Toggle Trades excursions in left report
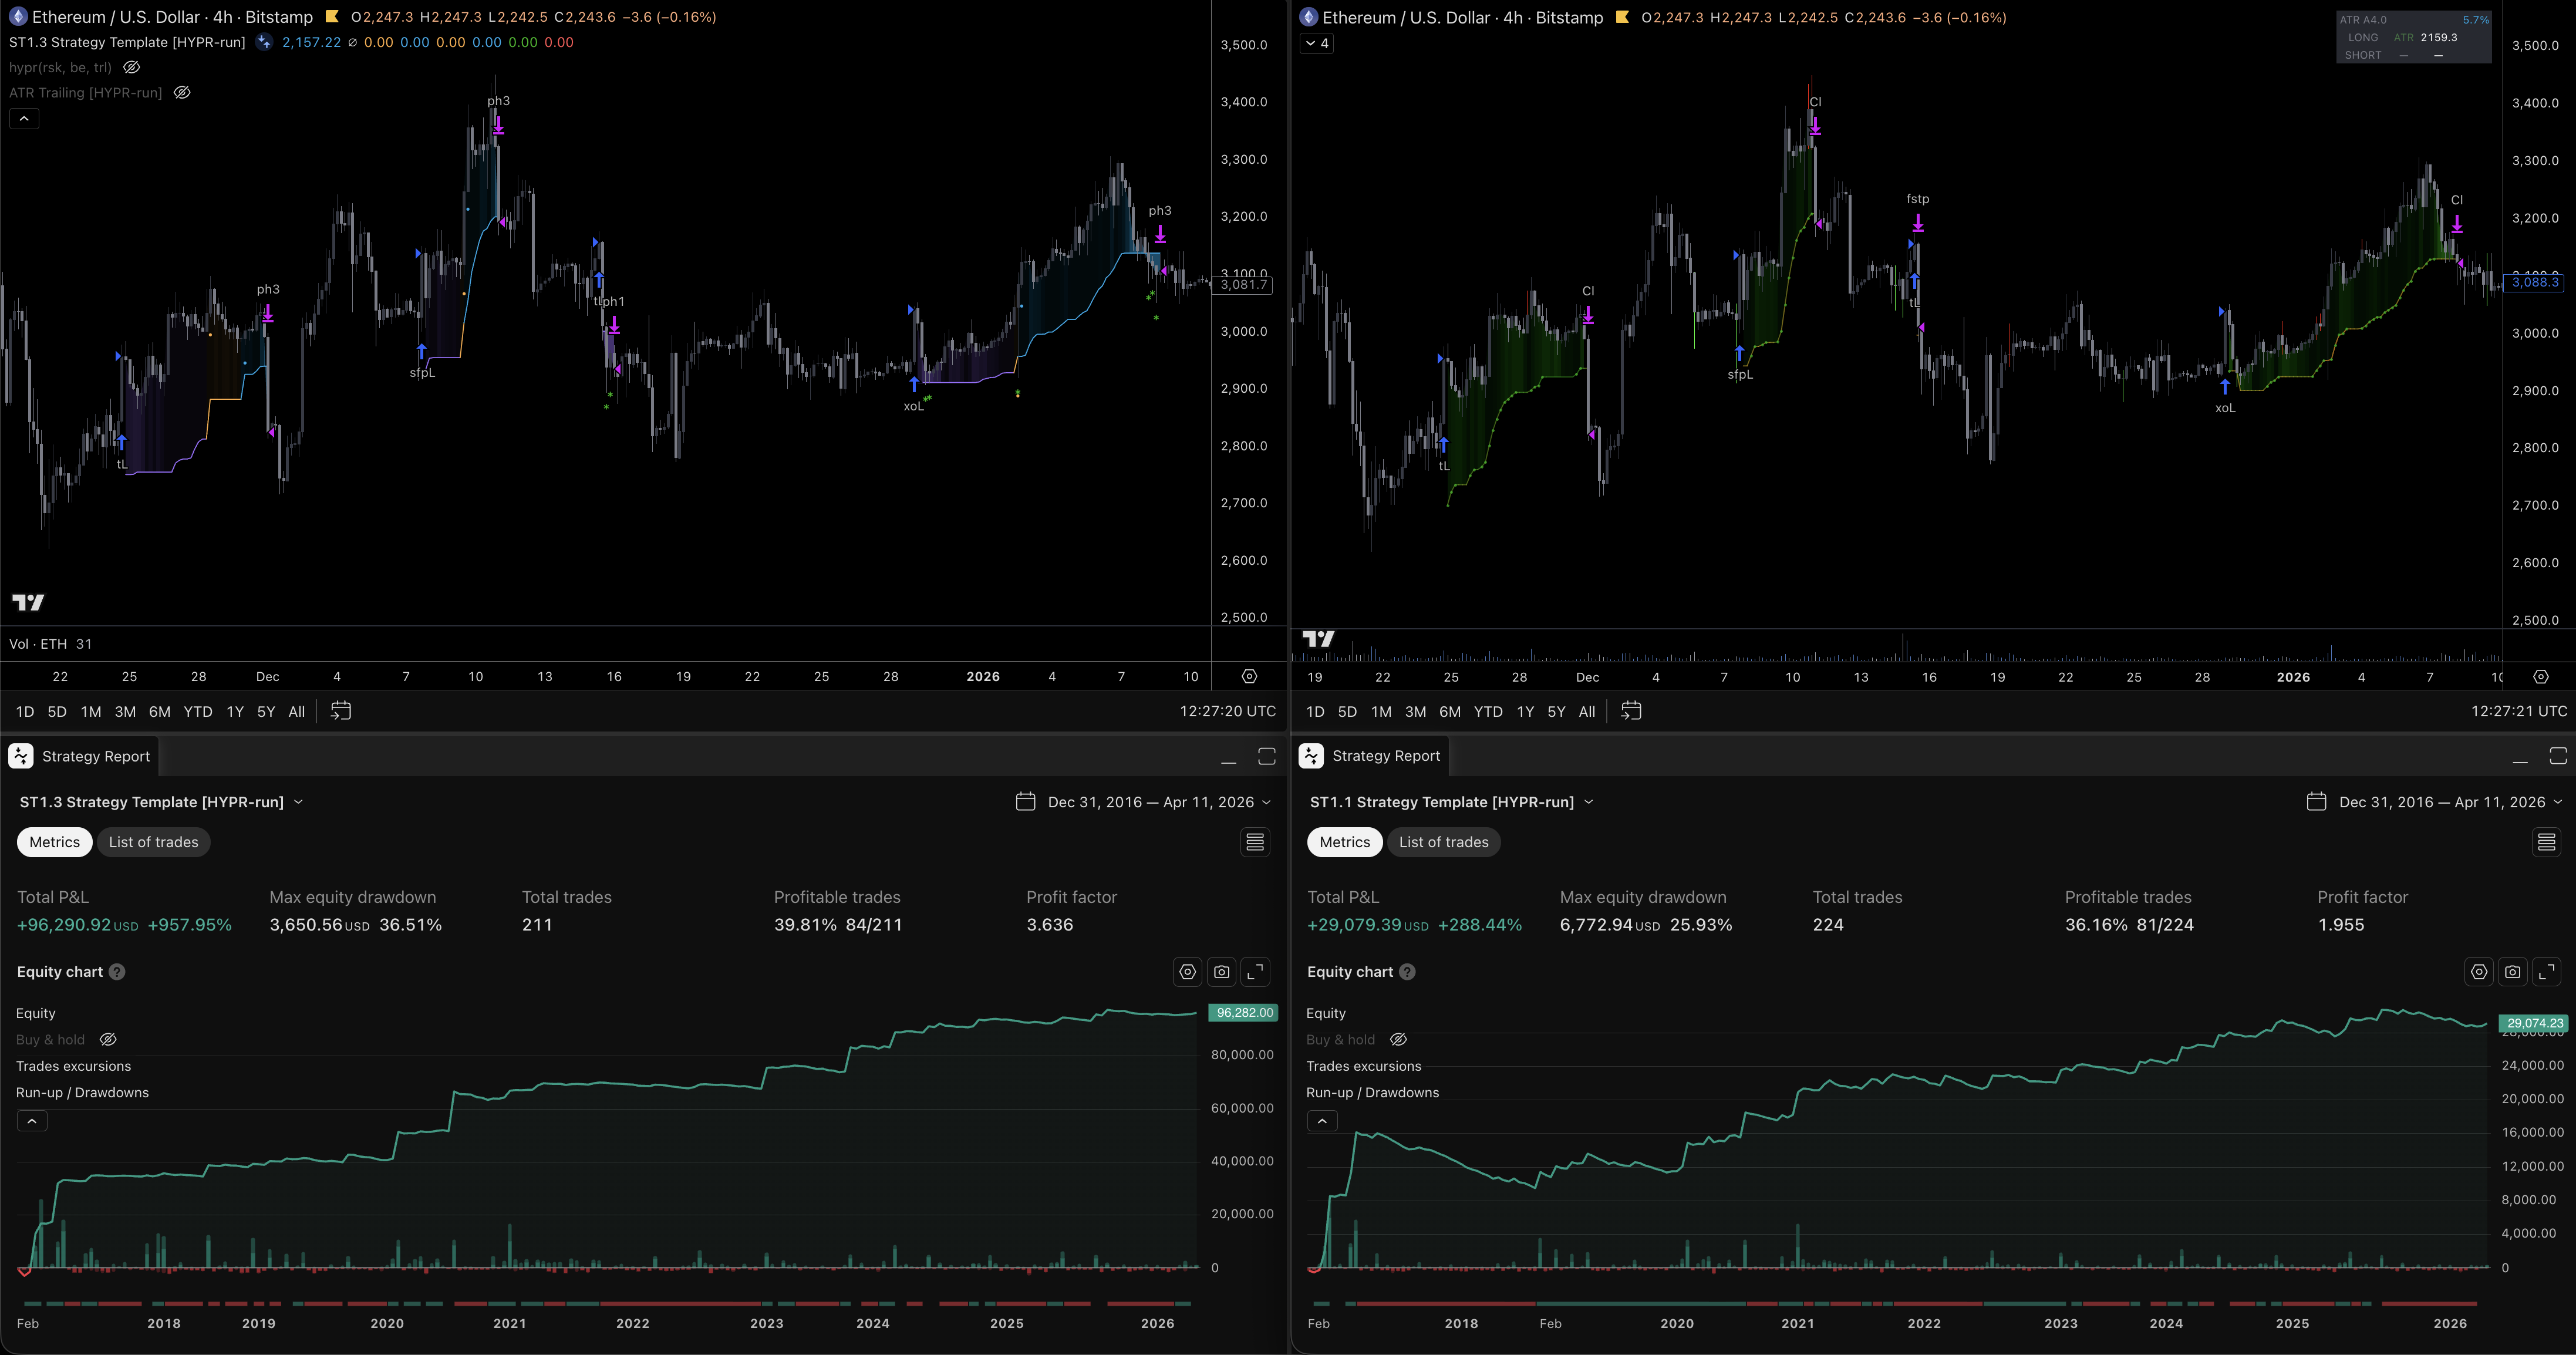This screenshot has height=1355, width=2576. click(73, 1066)
